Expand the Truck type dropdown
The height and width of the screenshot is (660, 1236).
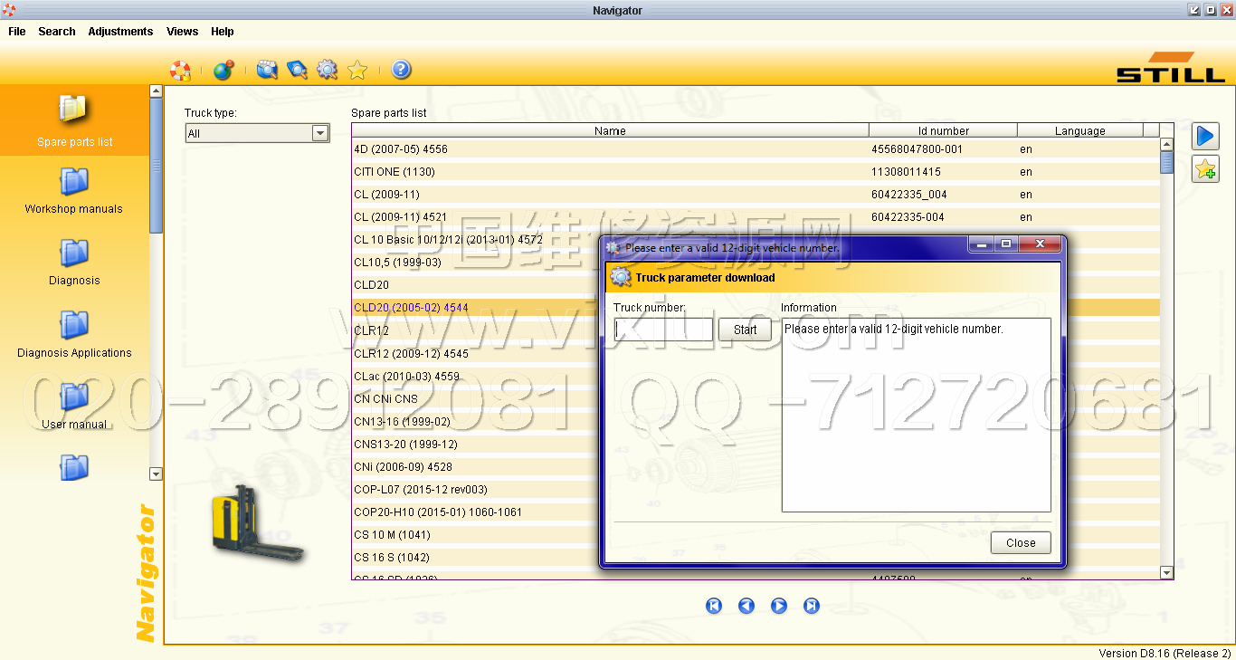coord(319,133)
